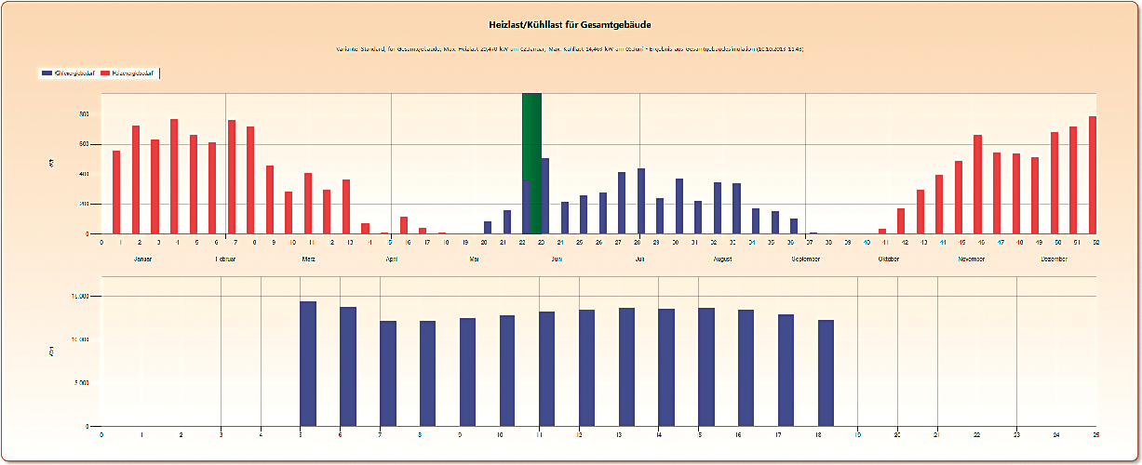The height and width of the screenshot is (465, 1142).
Task: Select the hour 6 bar in lower chart
Action: [x=348, y=366]
